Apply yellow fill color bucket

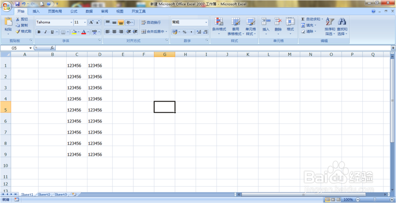pos(74,32)
